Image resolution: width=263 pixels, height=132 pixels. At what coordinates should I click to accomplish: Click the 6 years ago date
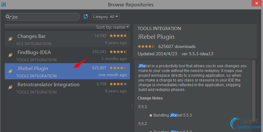[x=116, y=43]
